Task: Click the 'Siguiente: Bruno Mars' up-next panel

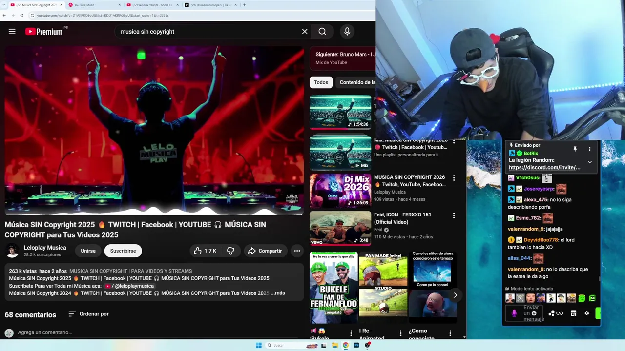Action: 343,58
